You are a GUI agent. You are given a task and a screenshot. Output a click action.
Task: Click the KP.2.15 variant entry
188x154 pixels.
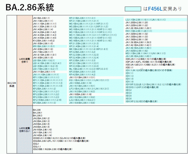pyautogui.click(x=47, y=100)
